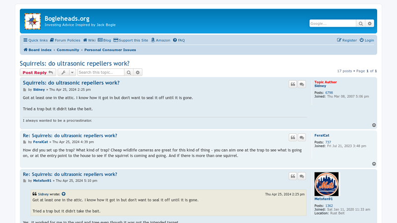Click top arrow on Sidney's post
The width and height of the screenshot is (397, 223).
[x=374, y=125]
